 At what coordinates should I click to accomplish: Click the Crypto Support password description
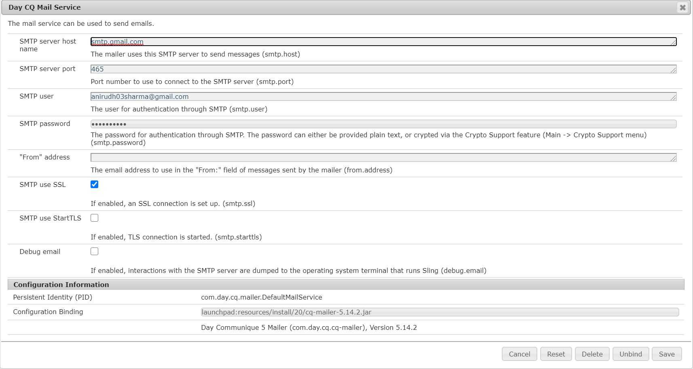368,138
